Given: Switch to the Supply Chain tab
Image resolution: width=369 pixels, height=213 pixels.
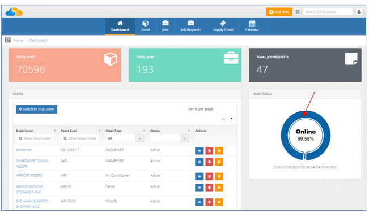Looking at the screenshot, I should [x=223, y=27].
